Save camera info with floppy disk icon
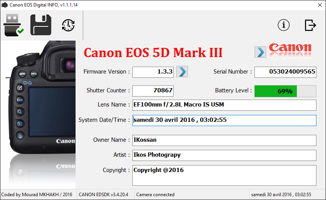Image resolution: width=326 pixels, height=200 pixels. click(x=41, y=25)
